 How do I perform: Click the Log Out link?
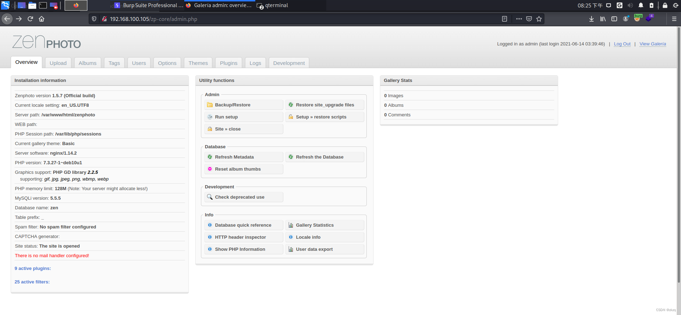622,44
